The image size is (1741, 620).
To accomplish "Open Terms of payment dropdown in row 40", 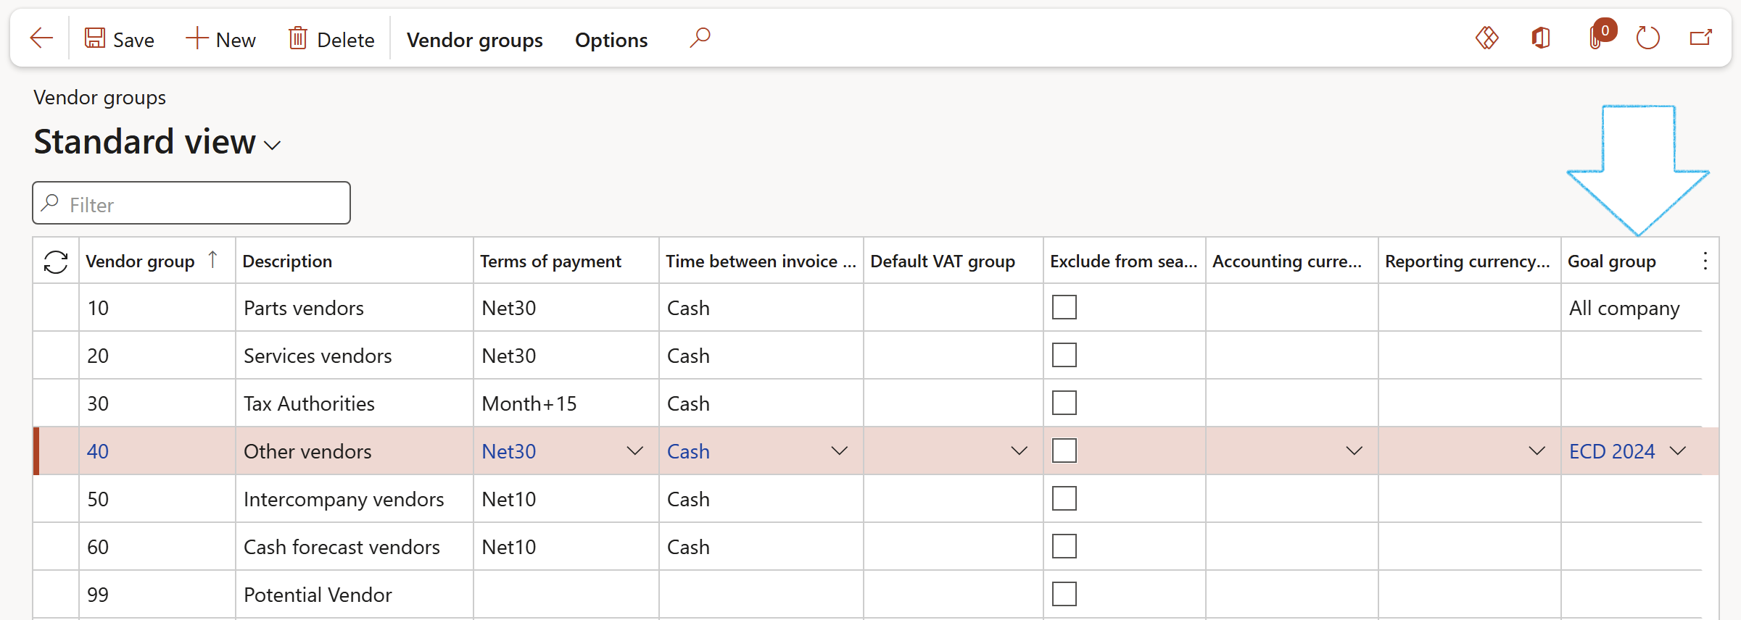I will point(634,451).
